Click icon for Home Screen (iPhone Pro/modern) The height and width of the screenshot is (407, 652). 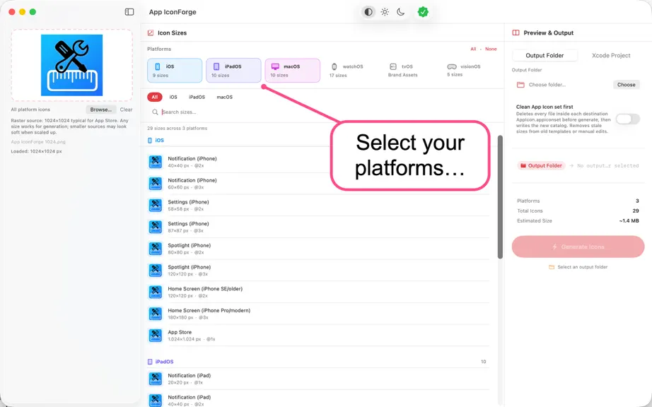(x=156, y=314)
